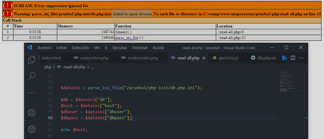Click the php folder breadcrumb
324x139 pixels.
click(48, 67)
